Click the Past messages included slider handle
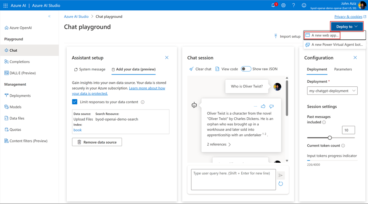This screenshot has height=204, width=368. 330,138
